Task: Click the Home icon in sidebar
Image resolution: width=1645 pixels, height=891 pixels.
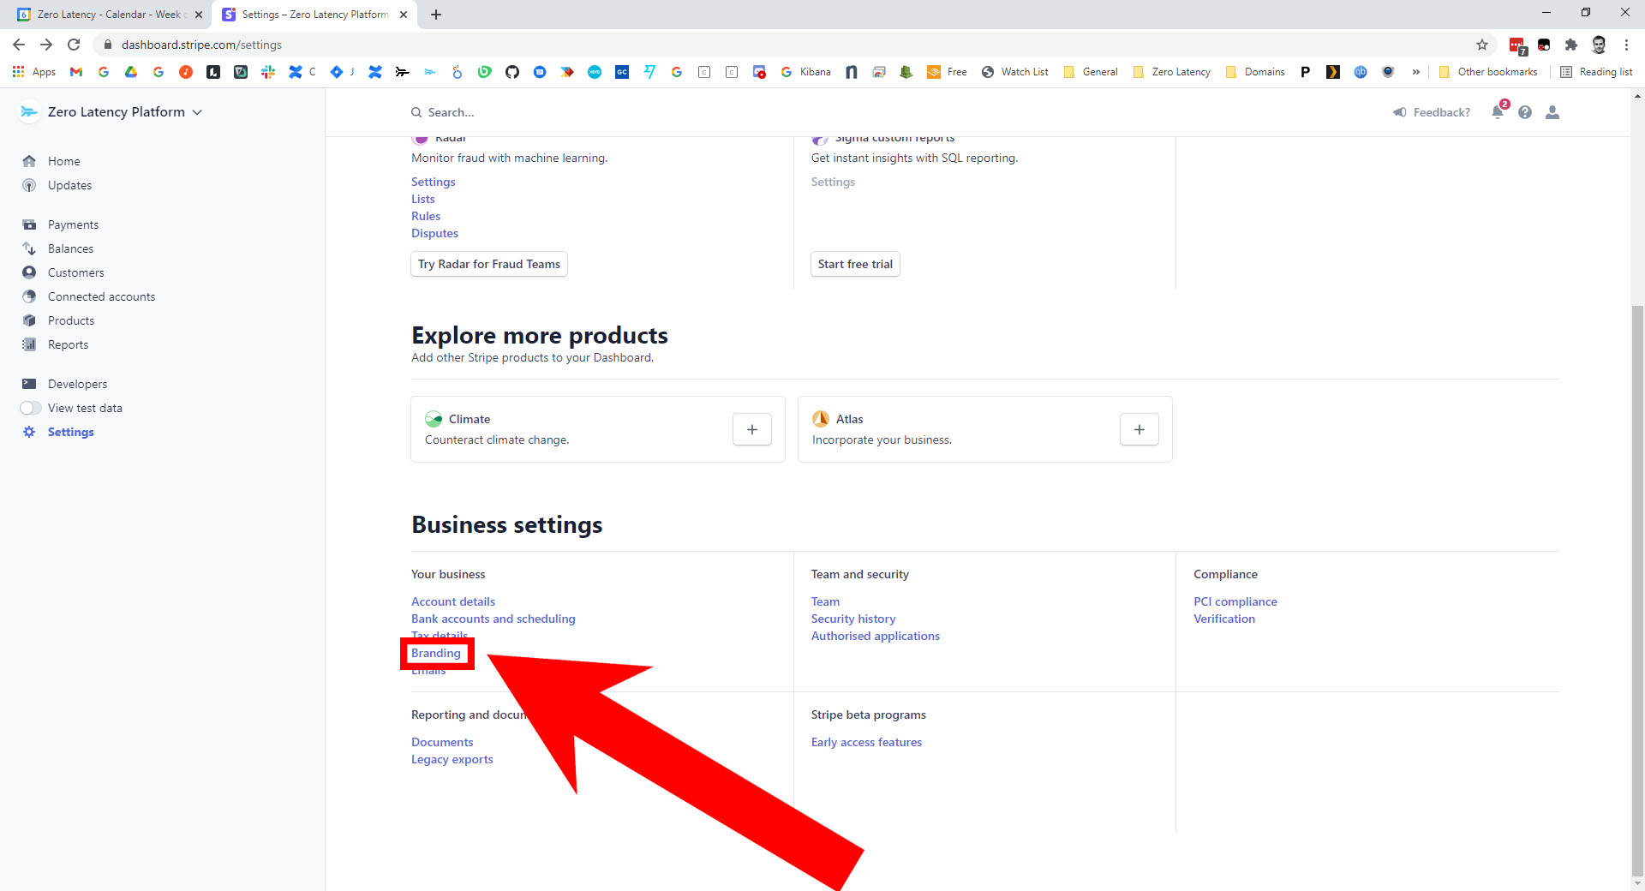Action: tap(29, 161)
